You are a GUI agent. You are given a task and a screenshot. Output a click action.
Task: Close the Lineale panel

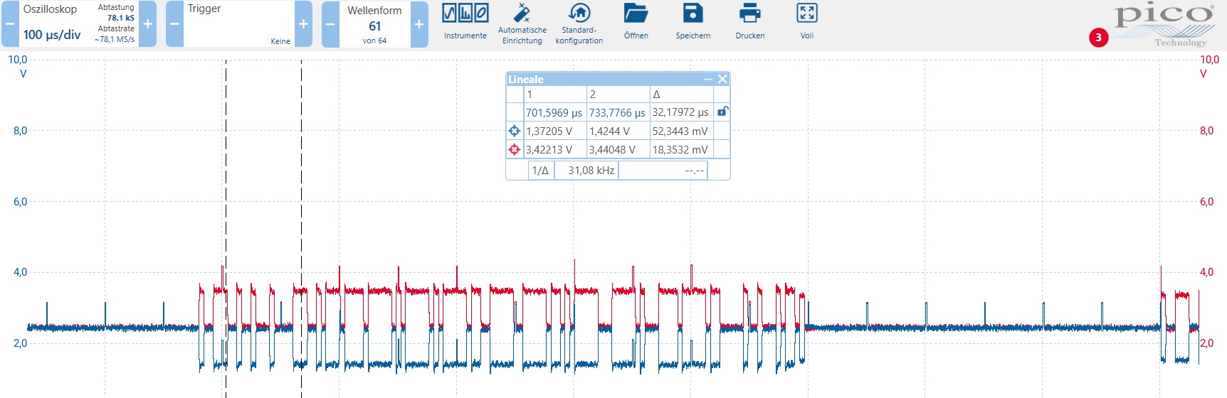click(722, 79)
